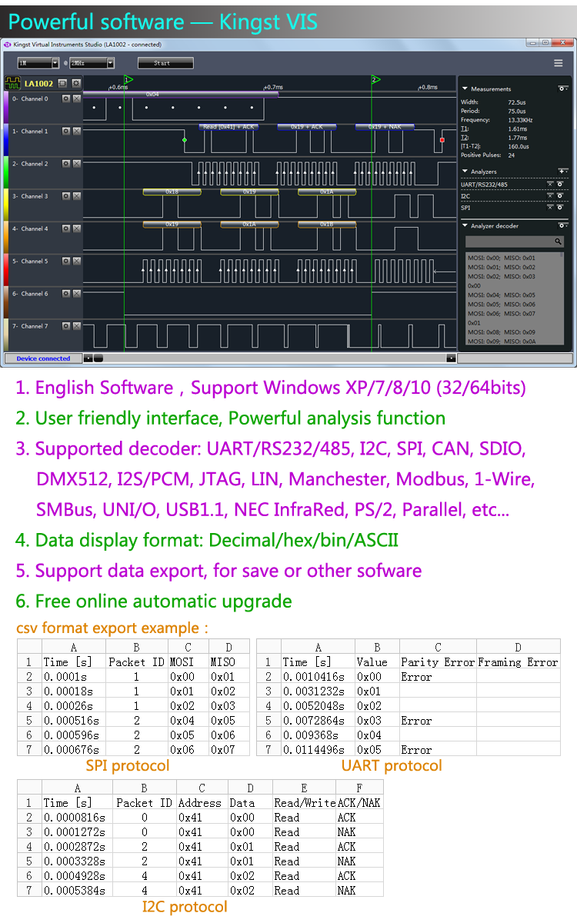Open Channel 7 settings gear
Screen dimensions: 577x923
[66, 326]
